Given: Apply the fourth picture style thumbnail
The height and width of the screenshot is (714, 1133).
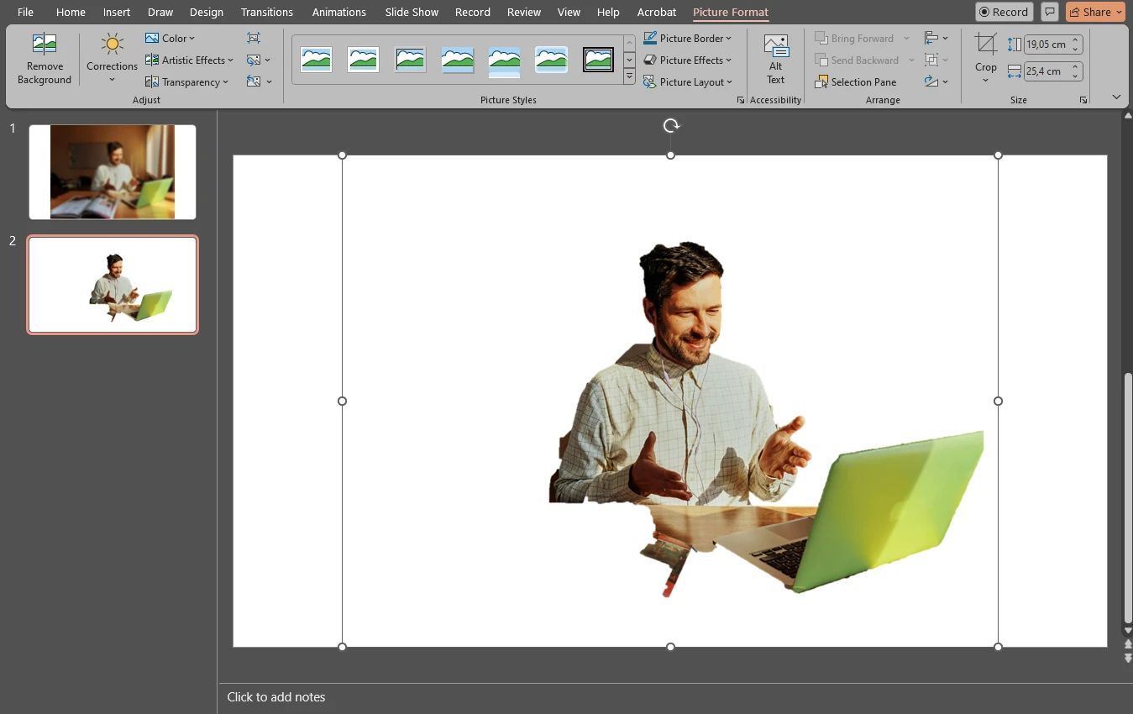Looking at the screenshot, I should click(458, 60).
